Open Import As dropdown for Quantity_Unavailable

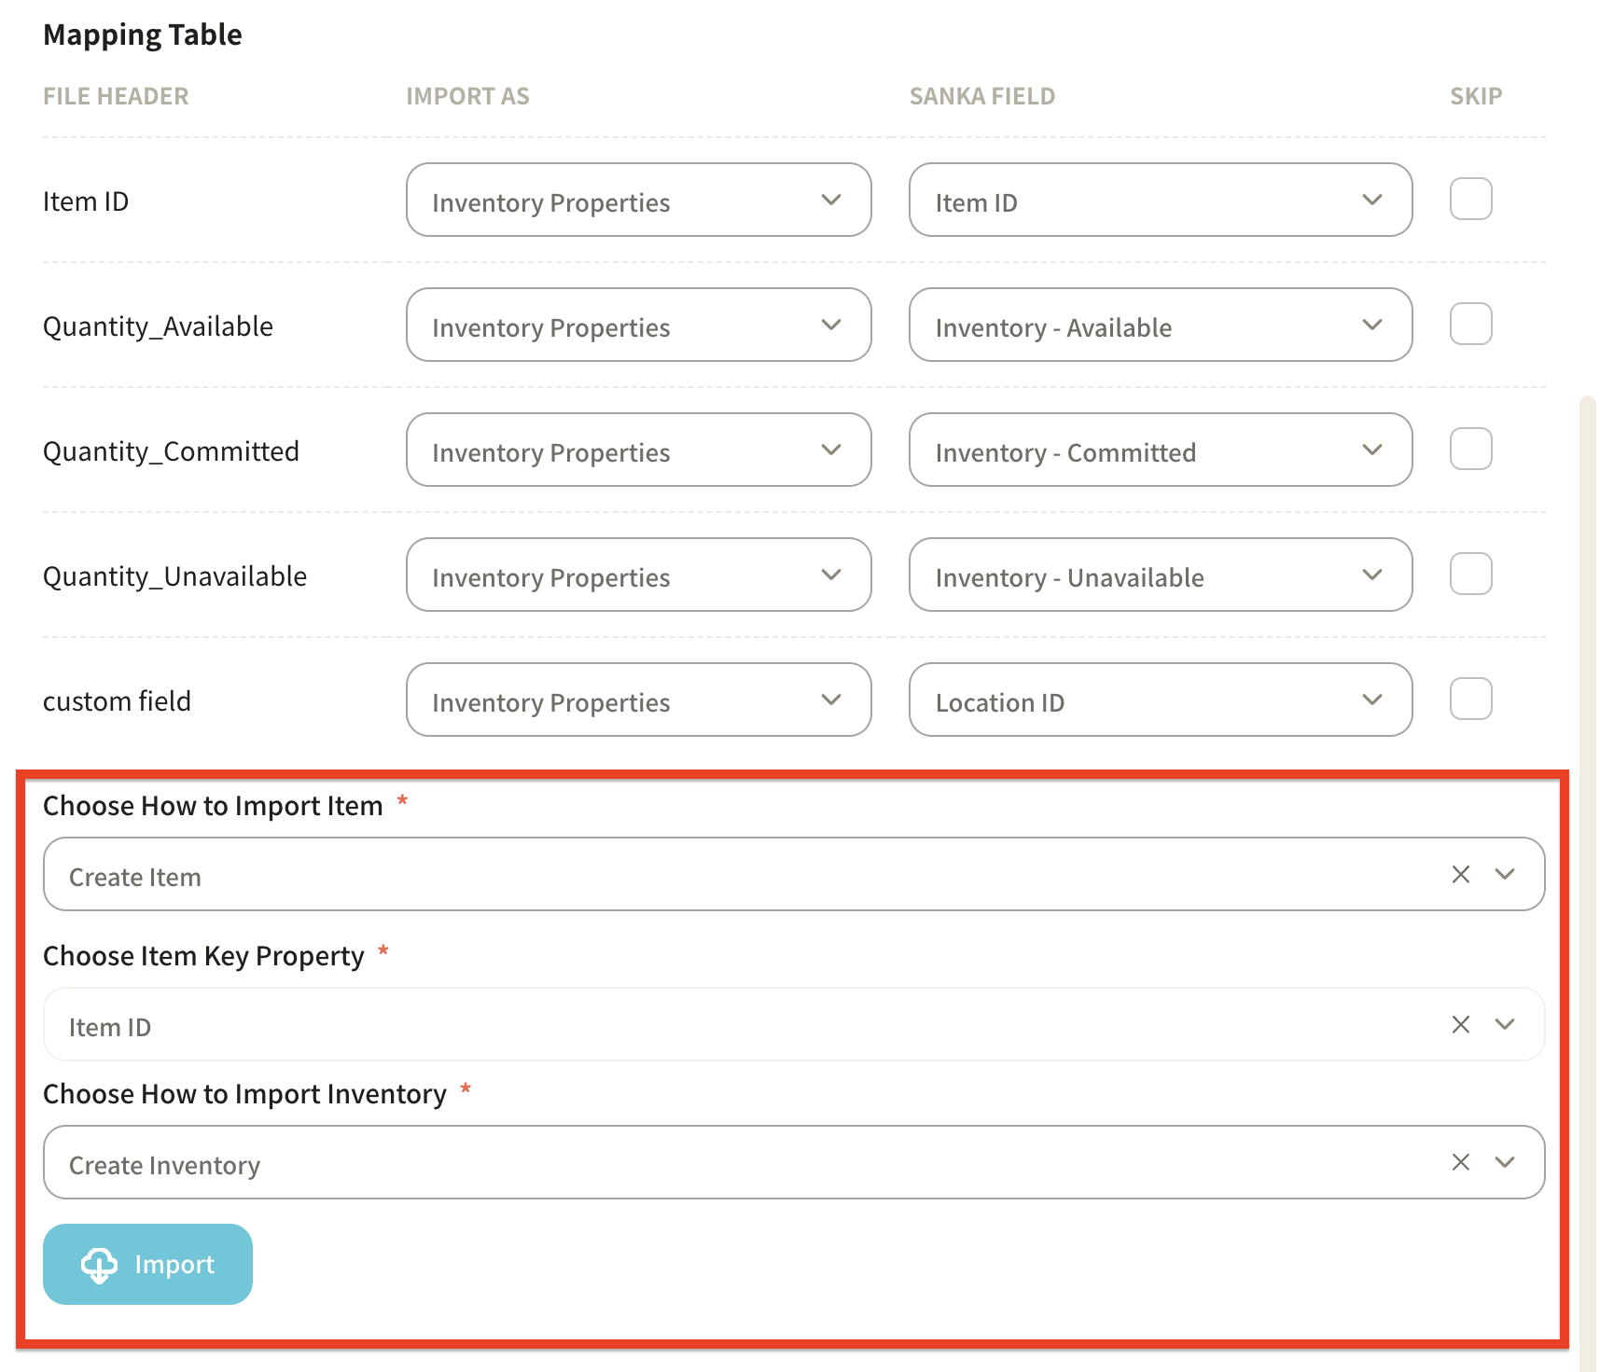pos(638,575)
